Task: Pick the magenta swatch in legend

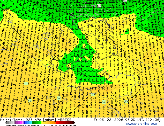Action: (x=21, y=123)
